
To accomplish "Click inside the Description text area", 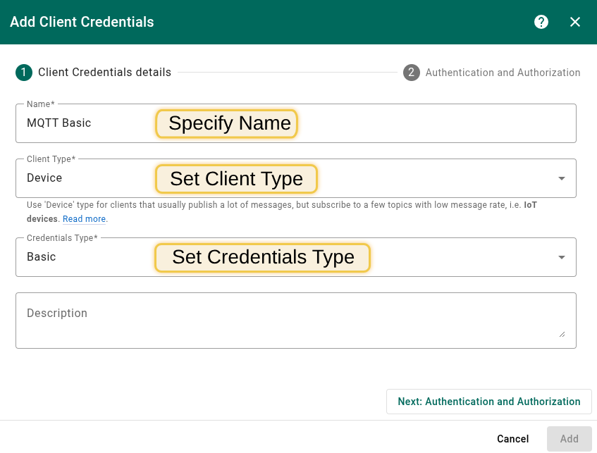I will click(282, 321).
